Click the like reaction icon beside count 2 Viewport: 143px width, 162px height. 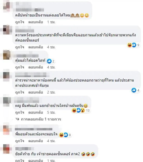[49, 61]
